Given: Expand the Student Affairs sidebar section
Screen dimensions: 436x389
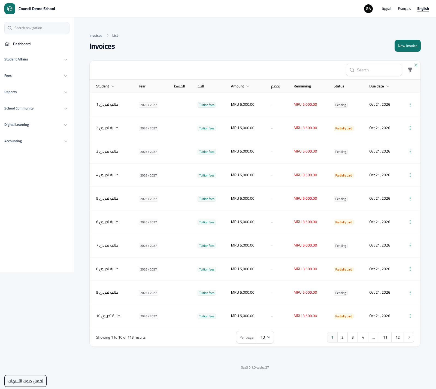Looking at the screenshot, I should click(36, 59).
